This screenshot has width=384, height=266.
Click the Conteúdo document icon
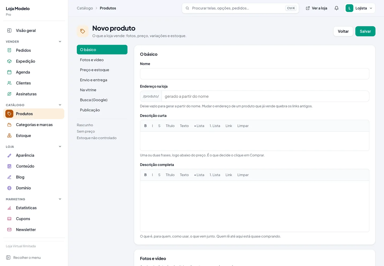(9, 166)
